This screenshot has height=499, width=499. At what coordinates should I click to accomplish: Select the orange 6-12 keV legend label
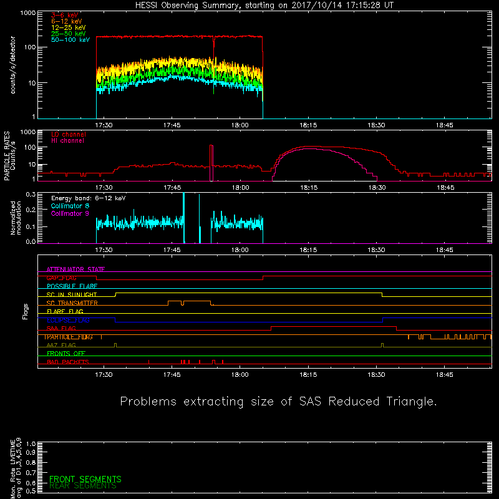click(67, 21)
